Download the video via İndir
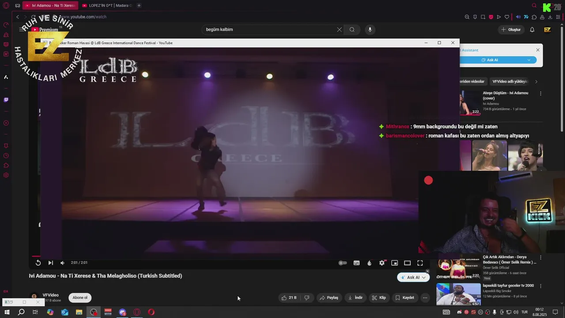Screen dimensions: 565x318 (x=355, y=298)
